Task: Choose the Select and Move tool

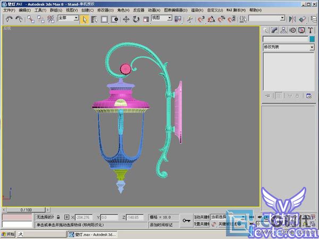Action: point(126,19)
